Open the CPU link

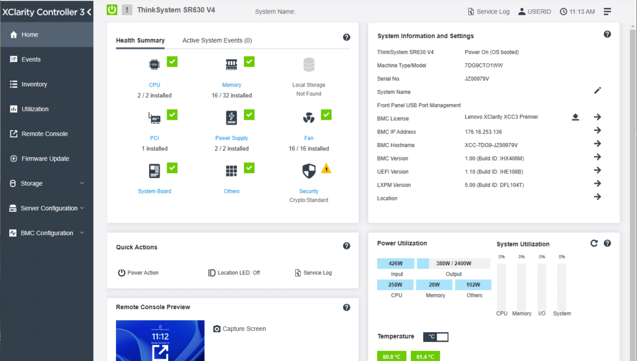pyautogui.click(x=155, y=85)
